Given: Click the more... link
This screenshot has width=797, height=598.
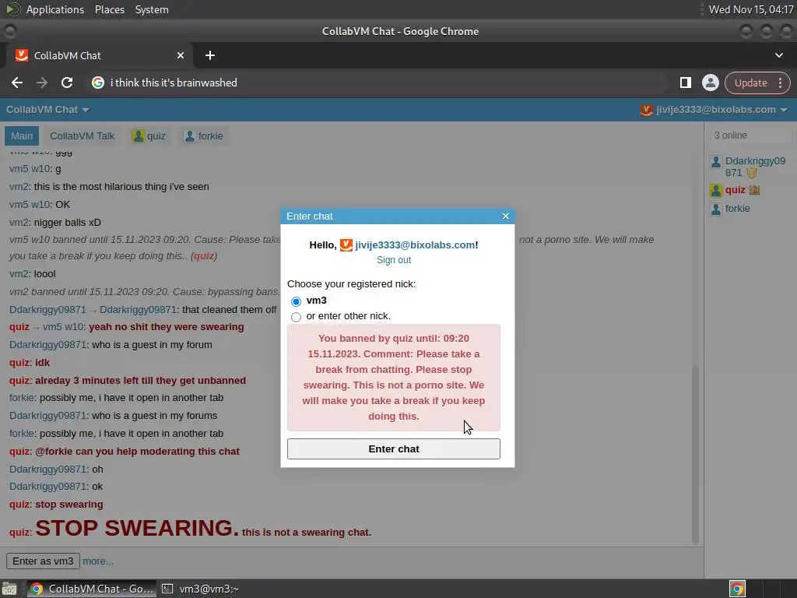Looking at the screenshot, I should click(x=98, y=561).
